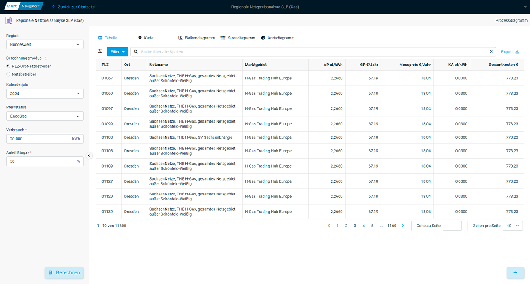The image size is (530, 284).
Task: Click the Berechnen button
Action: point(64,273)
